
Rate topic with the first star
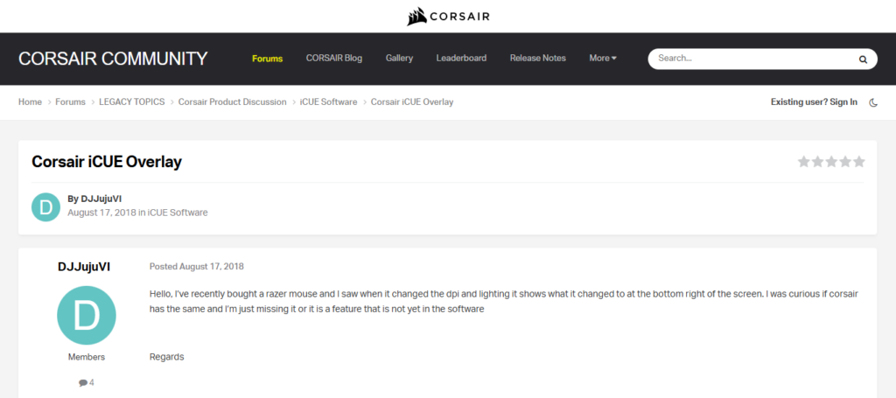click(804, 162)
